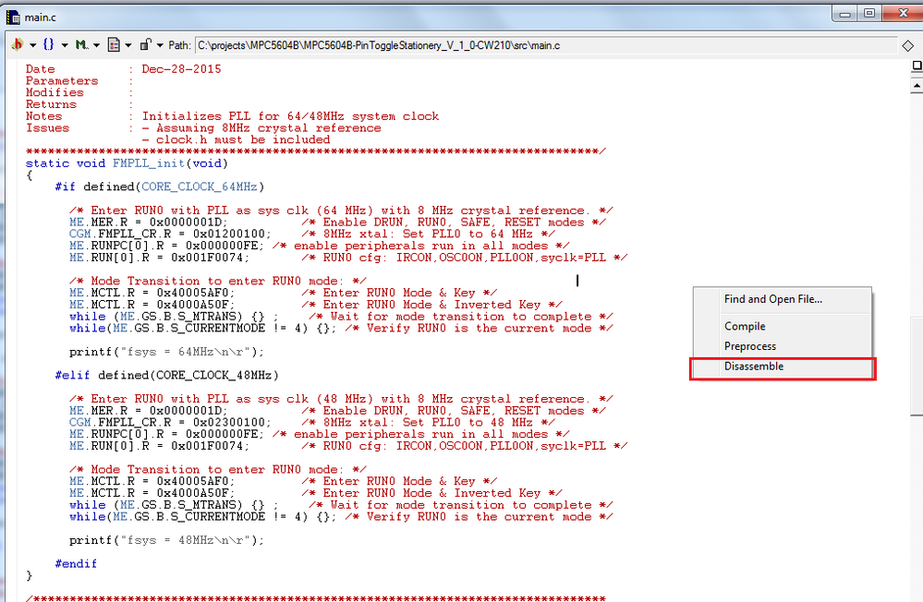Image resolution: width=923 pixels, height=602 pixels.
Task: Click the CORE_CLOCK_64MHz macro name
Action: tap(199, 187)
